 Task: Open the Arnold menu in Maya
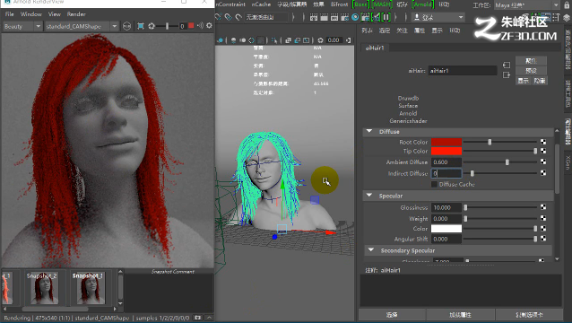click(423, 4)
